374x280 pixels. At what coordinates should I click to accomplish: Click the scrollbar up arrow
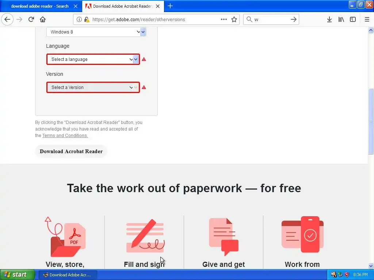[371, 30]
